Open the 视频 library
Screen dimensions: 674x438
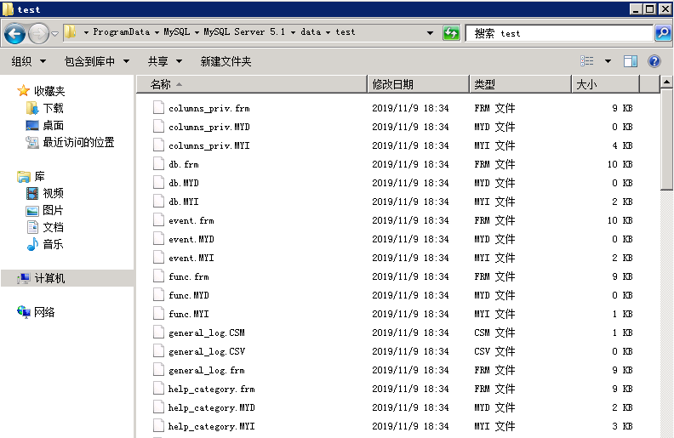[x=53, y=193]
